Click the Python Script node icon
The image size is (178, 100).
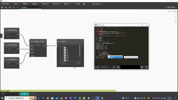(32, 41)
